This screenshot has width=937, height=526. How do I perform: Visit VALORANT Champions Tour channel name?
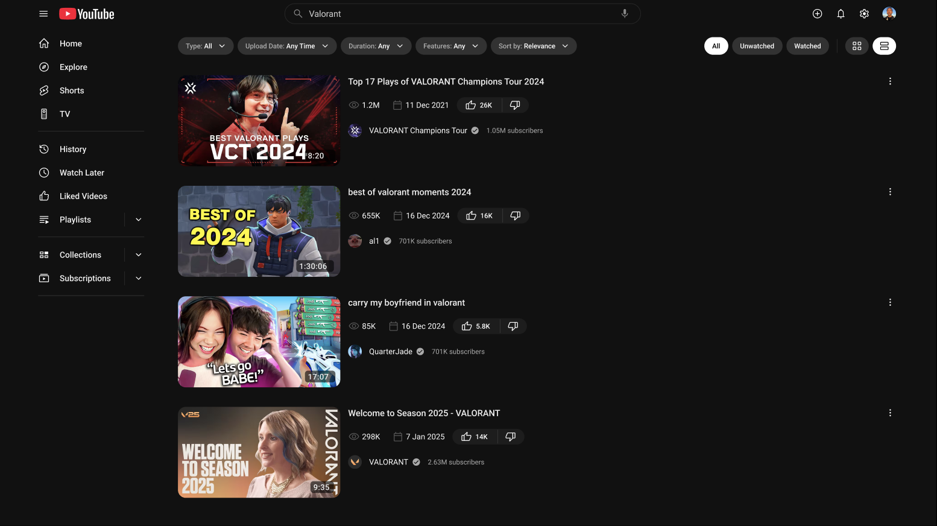pyautogui.click(x=418, y=130)
